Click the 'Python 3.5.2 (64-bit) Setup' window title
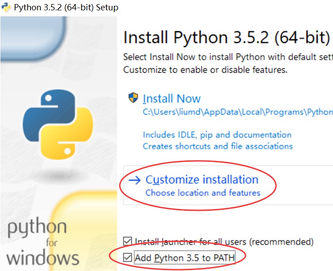 [66, 8]
